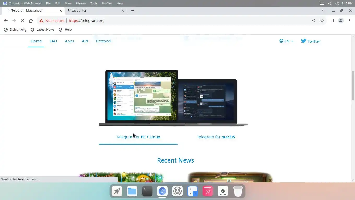
Task: Bookmark this tab with the star
Action: (x=322, y=21)
